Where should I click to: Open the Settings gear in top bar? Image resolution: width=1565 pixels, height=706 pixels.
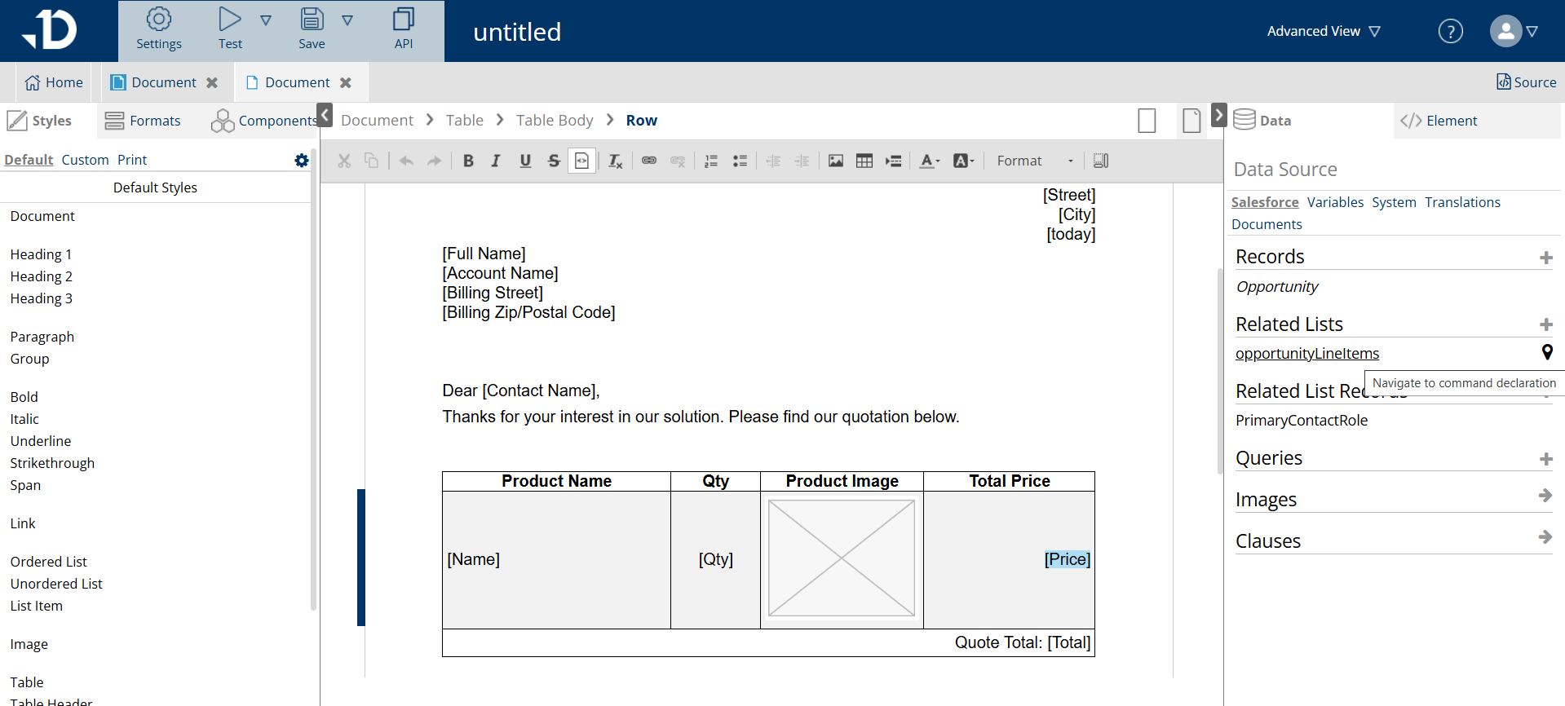coord(159,30)
